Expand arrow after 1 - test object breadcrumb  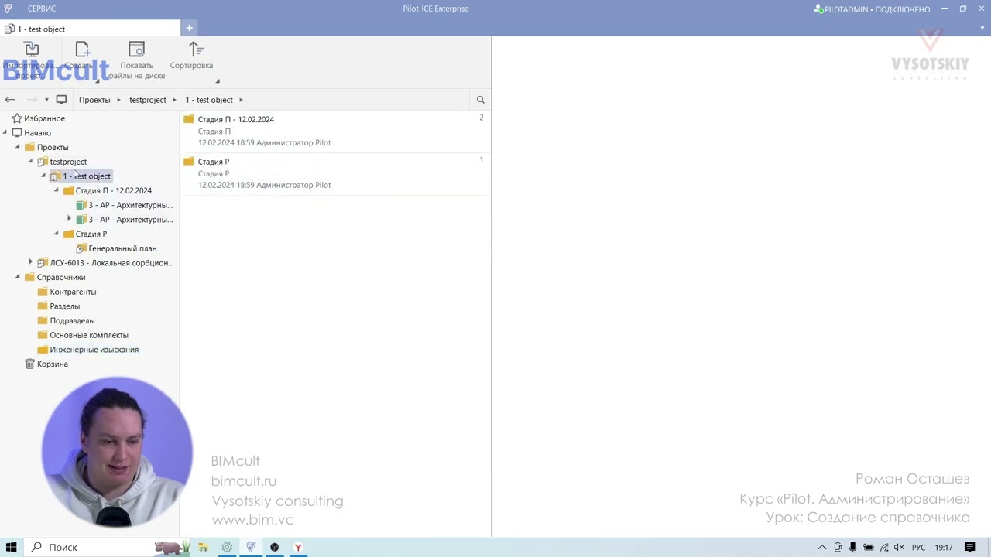tap(241, 100)
